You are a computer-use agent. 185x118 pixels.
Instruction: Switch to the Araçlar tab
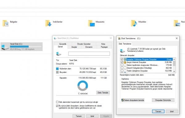tap(74, 47)
